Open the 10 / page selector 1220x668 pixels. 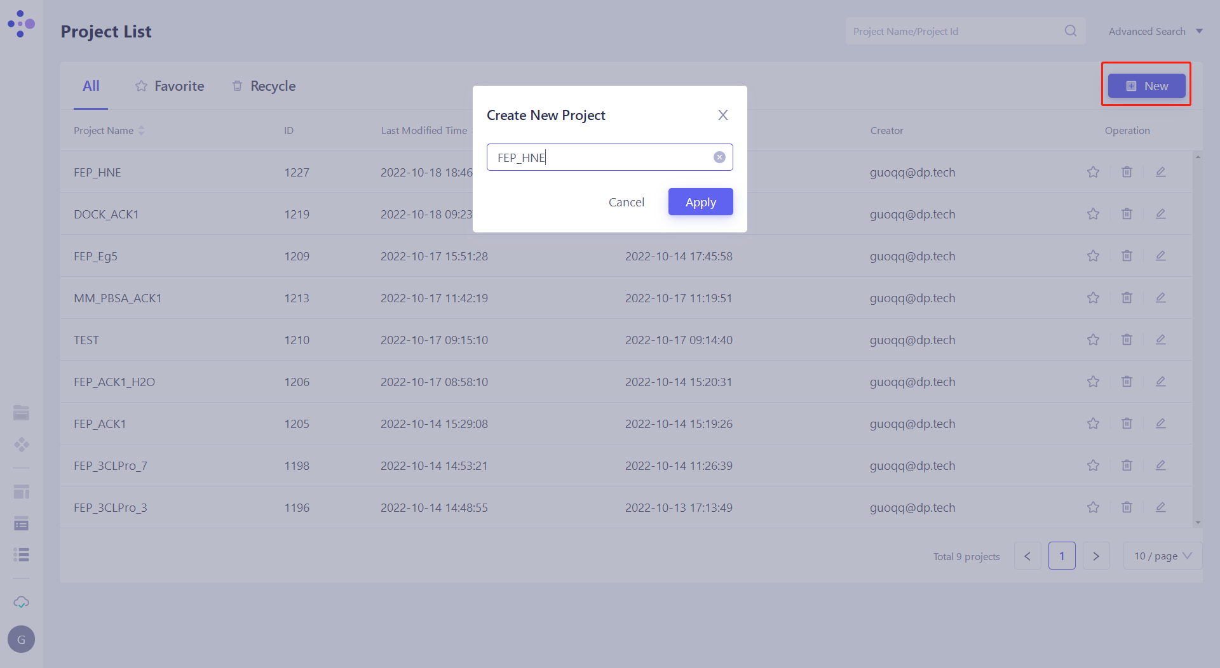click(x=1162, y=556)
